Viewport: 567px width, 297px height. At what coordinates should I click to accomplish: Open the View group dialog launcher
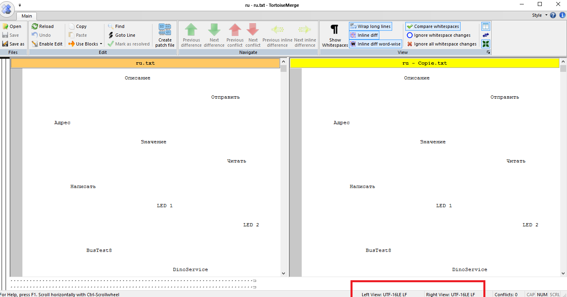pyautogui.click(x=488, y=52)
